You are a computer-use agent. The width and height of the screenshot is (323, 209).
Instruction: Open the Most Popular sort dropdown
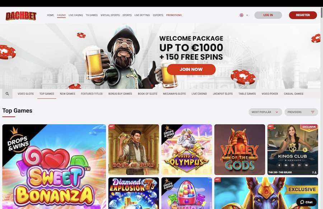[x=265, y=112]
